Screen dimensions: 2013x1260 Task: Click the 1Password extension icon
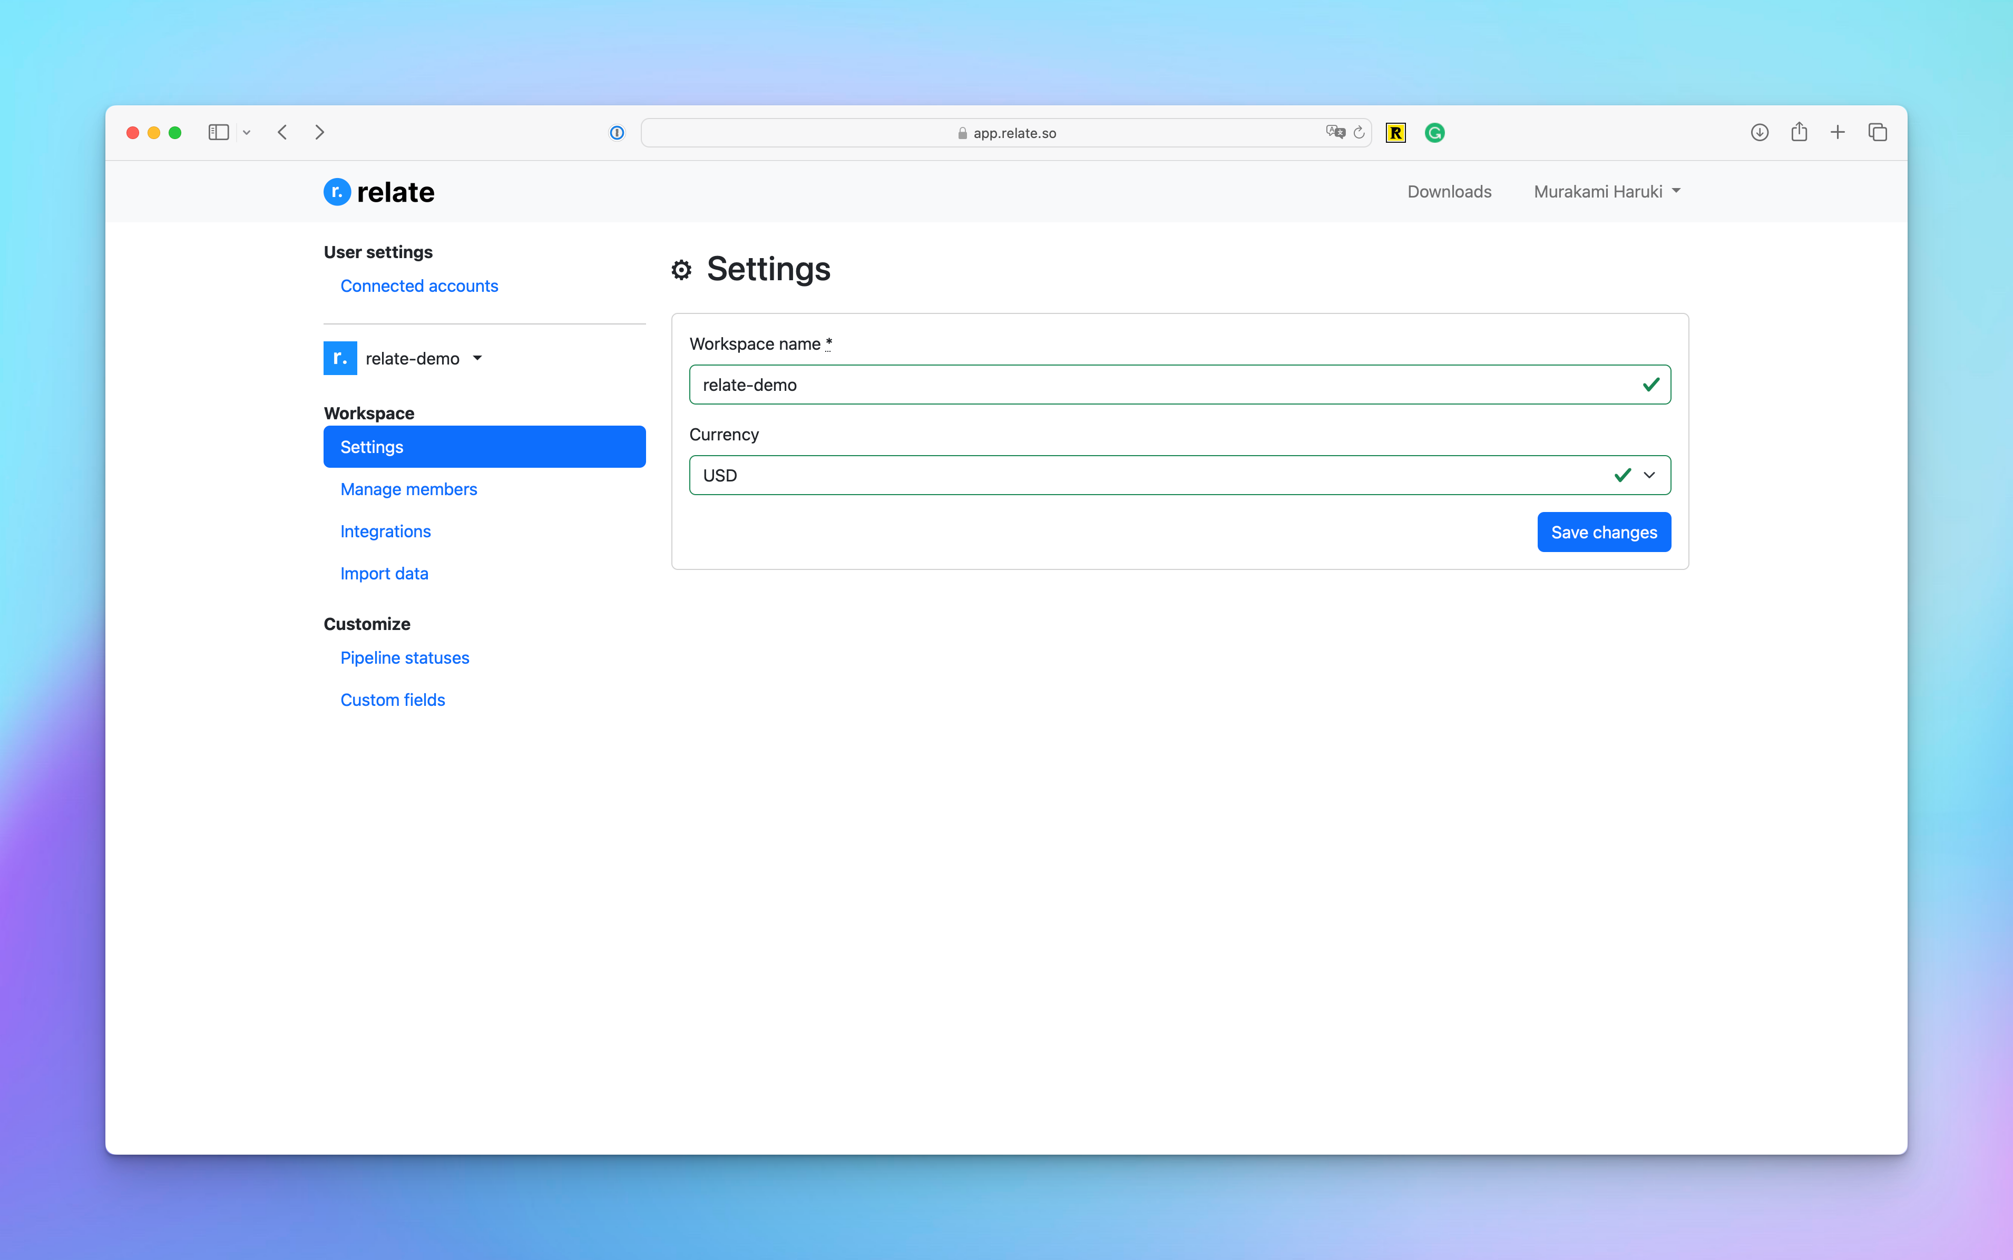(617, 133)
